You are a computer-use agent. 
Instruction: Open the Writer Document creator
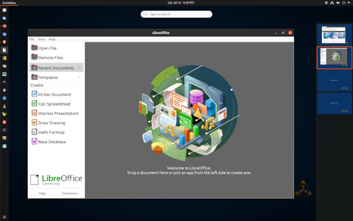coord(51,94)
